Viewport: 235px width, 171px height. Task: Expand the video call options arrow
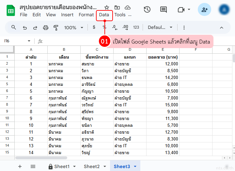pos(189,10)
